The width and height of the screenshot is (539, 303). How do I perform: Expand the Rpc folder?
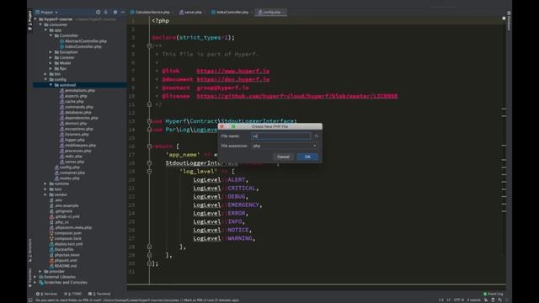tap(51, 69)
